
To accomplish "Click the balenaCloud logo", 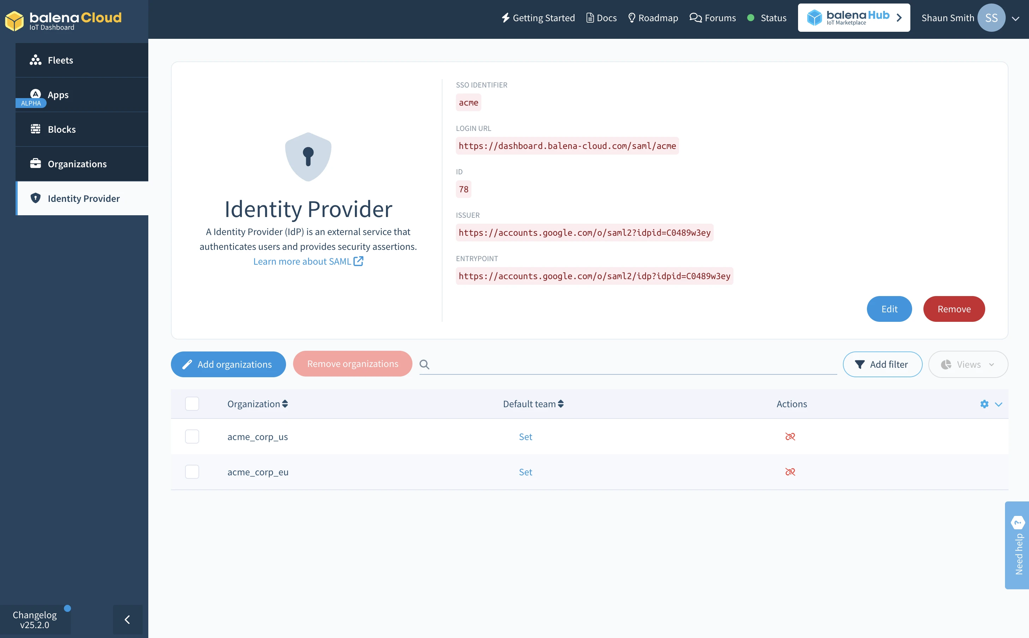I will 62,19.
